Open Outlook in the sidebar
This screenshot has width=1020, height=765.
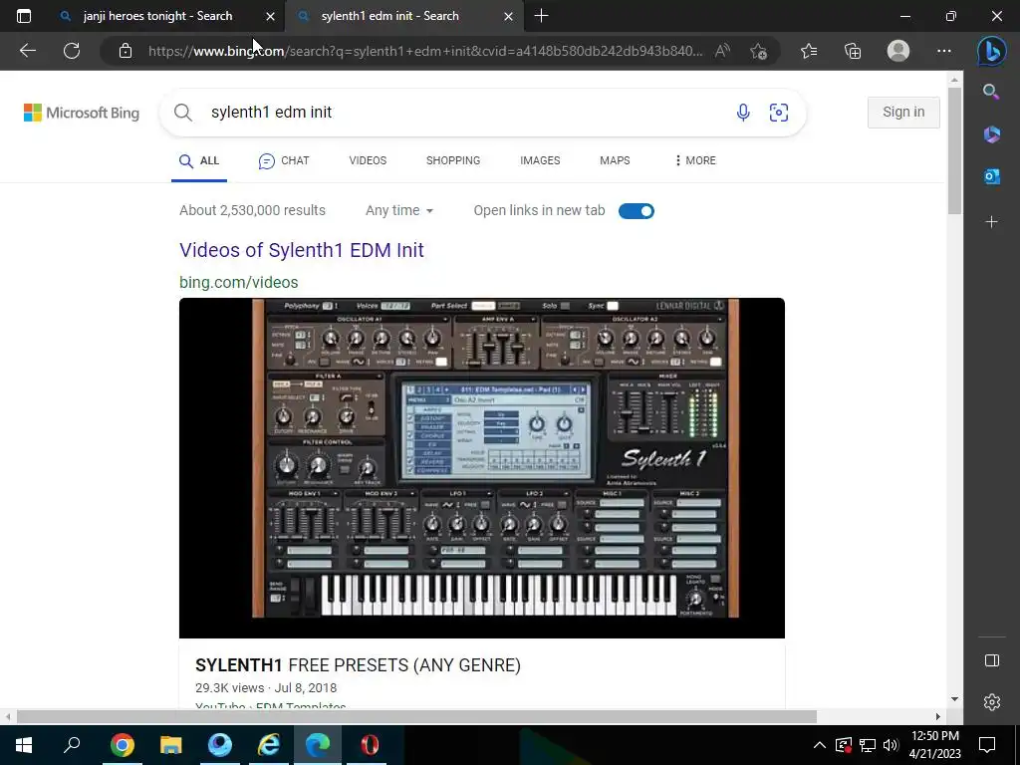(991, 176)
